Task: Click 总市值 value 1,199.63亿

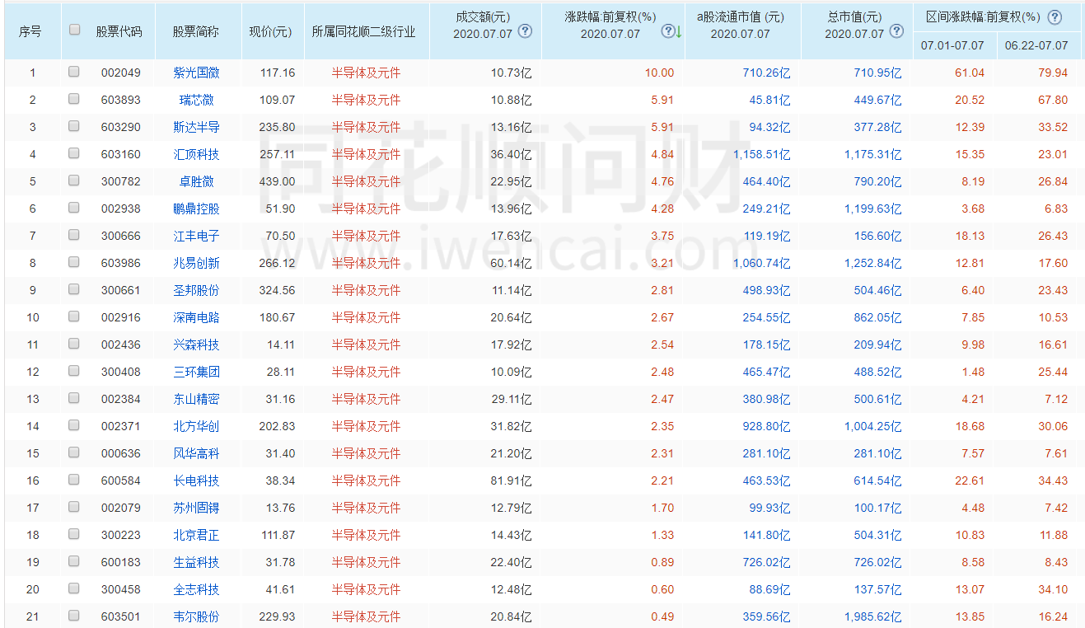Action: pyautogui.click(x=872, y=209)
